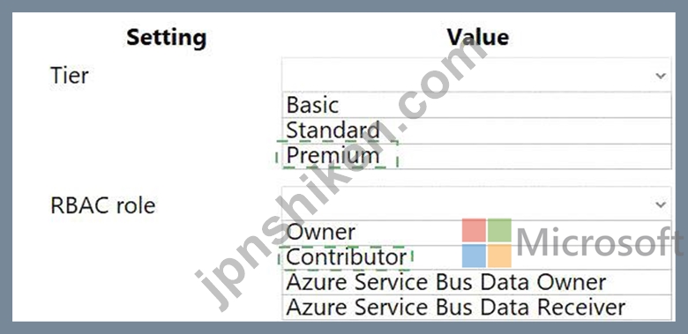688x334 pixels.
Task: Click the RBAC role combo box field
Action: 476,204
